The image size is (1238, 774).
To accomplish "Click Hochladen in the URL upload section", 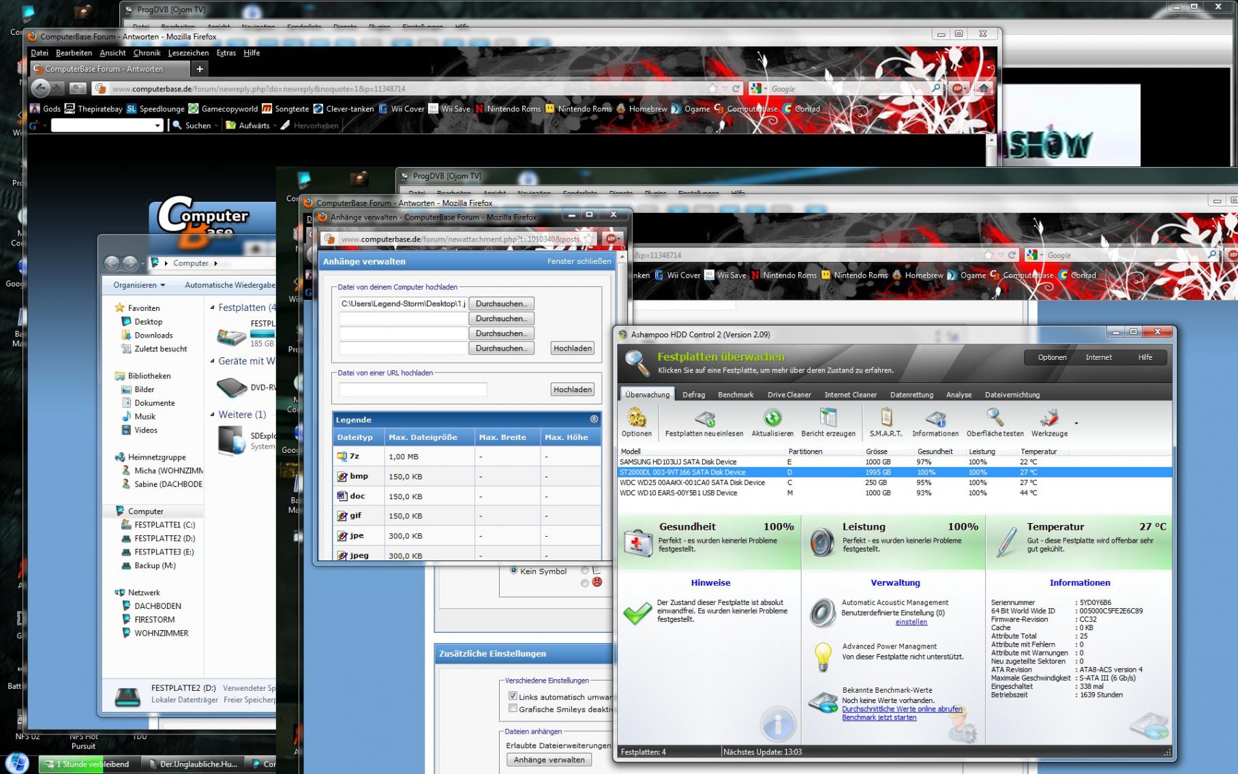I will pos(573,389).
